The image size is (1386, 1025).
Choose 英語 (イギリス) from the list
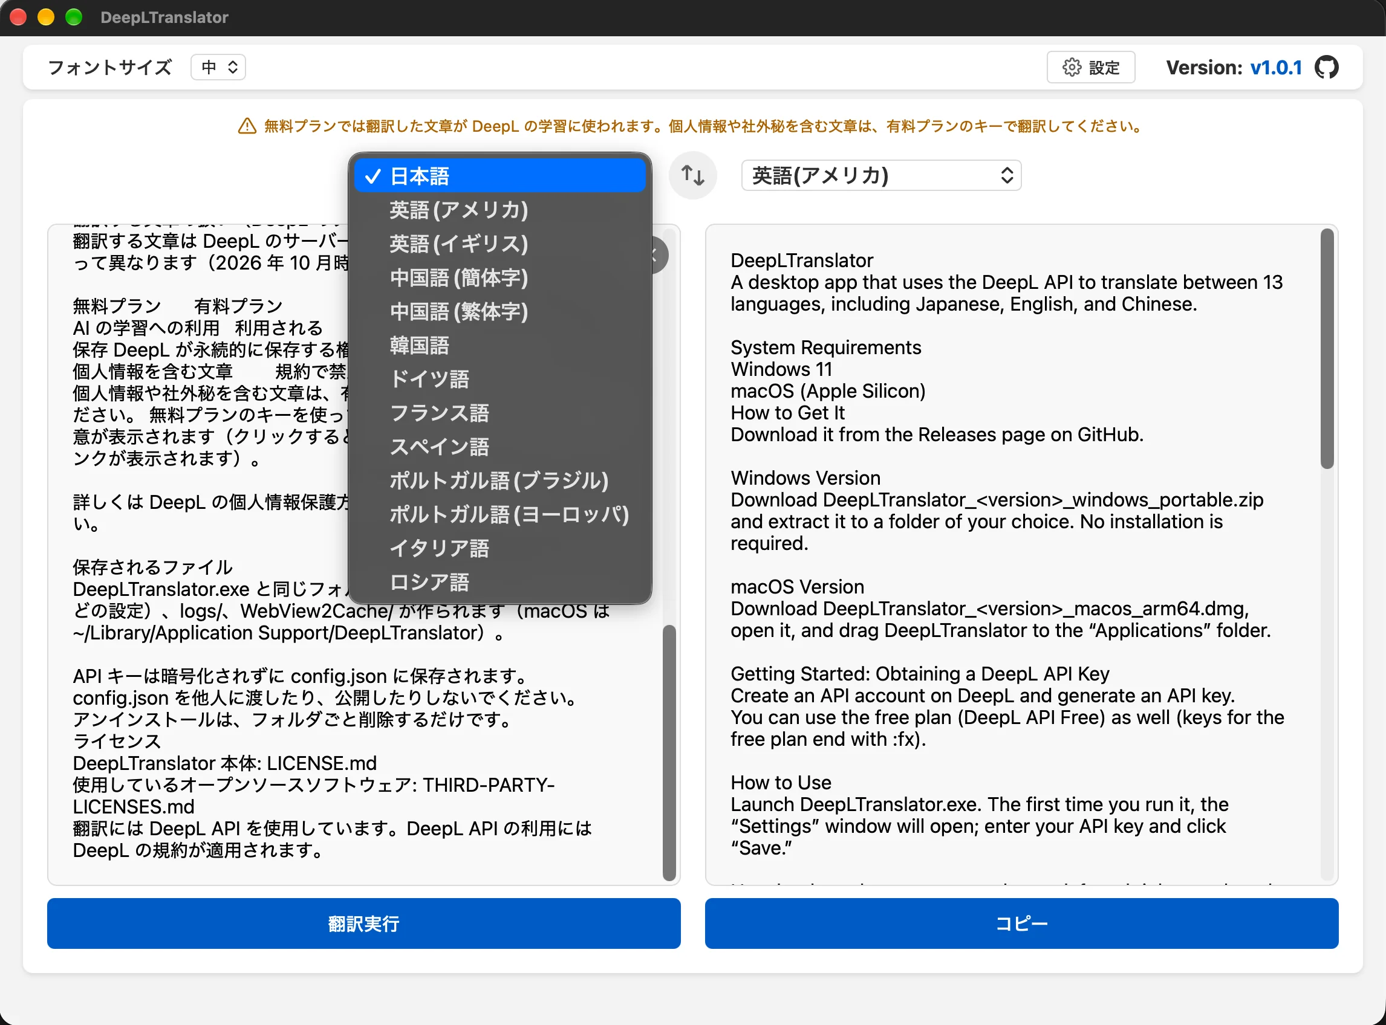(499, 244)
